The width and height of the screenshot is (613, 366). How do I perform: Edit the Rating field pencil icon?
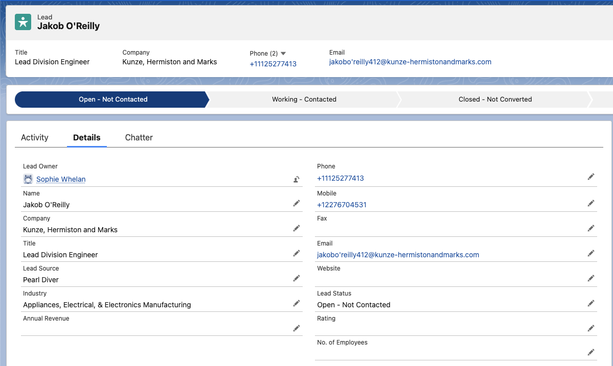[591, 328]
